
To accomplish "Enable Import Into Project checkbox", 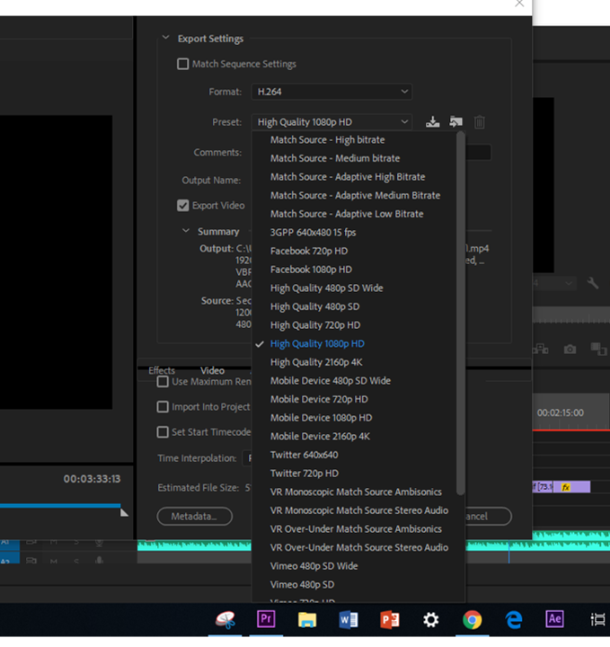I will coord(163,407).
